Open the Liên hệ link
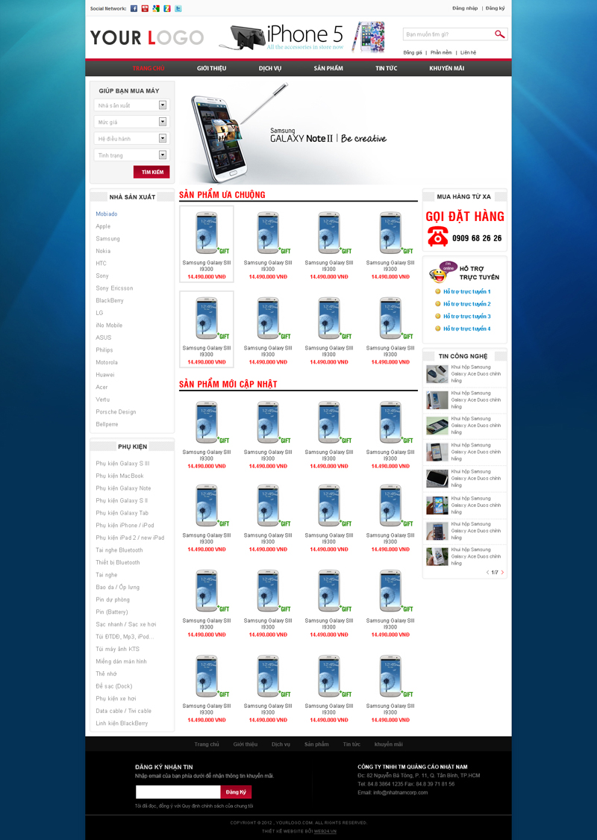The width and height of the screenshot is (597, 840). pyautogui.click(x=468, y=52)
